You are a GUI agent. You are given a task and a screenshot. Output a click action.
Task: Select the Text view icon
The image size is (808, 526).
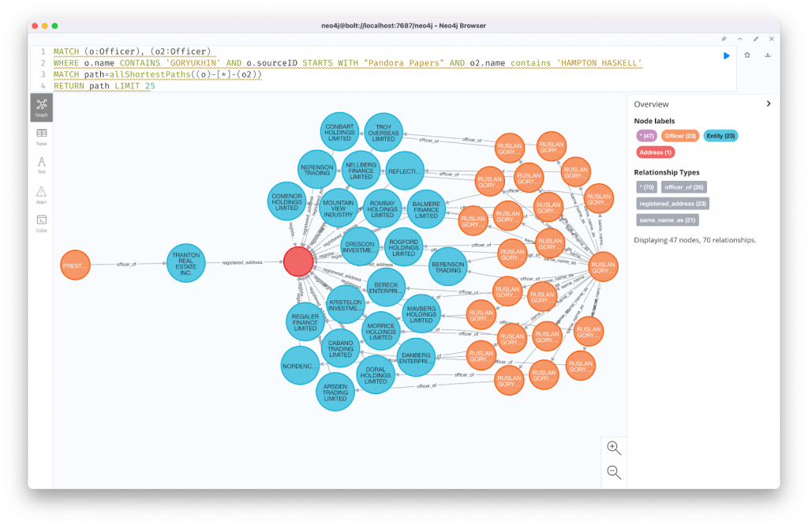pos(41,166)
